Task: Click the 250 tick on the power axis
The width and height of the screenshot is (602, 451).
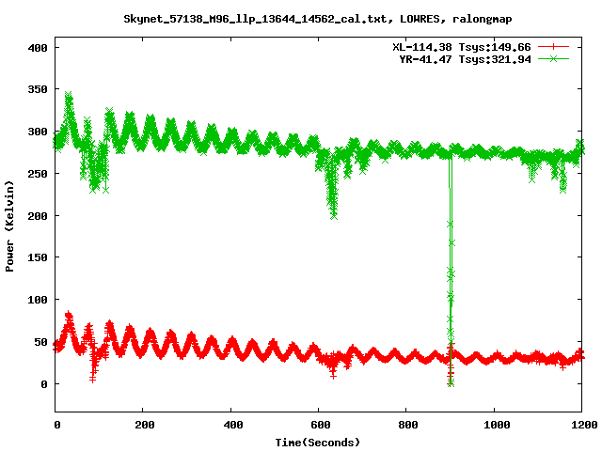Action: pos(38,174)
